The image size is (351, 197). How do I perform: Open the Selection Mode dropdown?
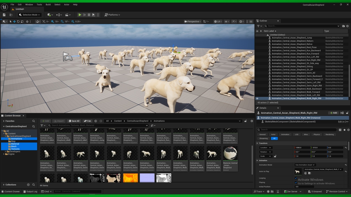coord(30,15)
